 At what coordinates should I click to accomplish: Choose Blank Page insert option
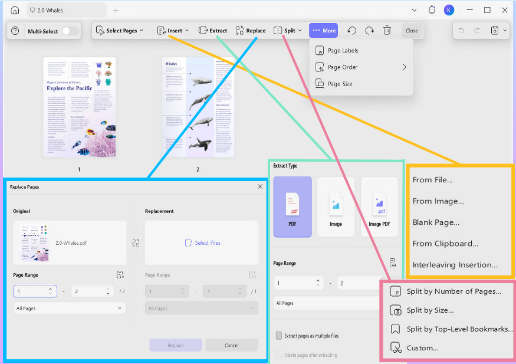tap(436, 222)
